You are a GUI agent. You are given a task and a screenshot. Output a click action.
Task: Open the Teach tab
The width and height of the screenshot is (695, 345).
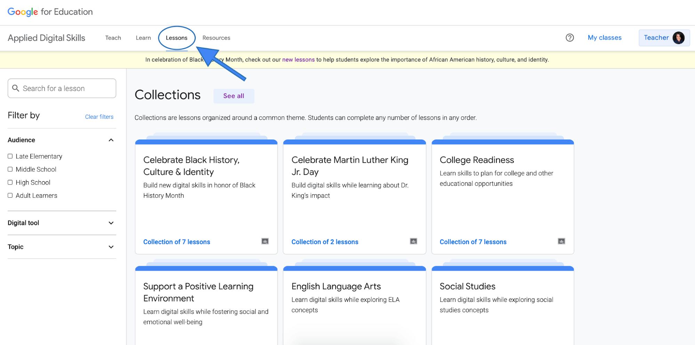(x=113, y=38)
